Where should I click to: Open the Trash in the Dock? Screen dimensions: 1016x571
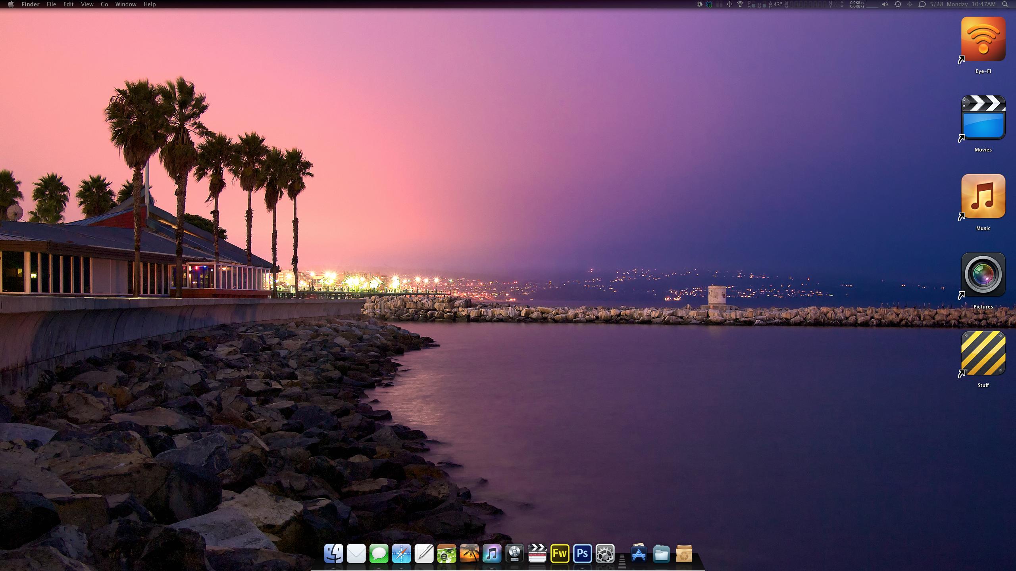pyautogui.click(x=684, y=554)
